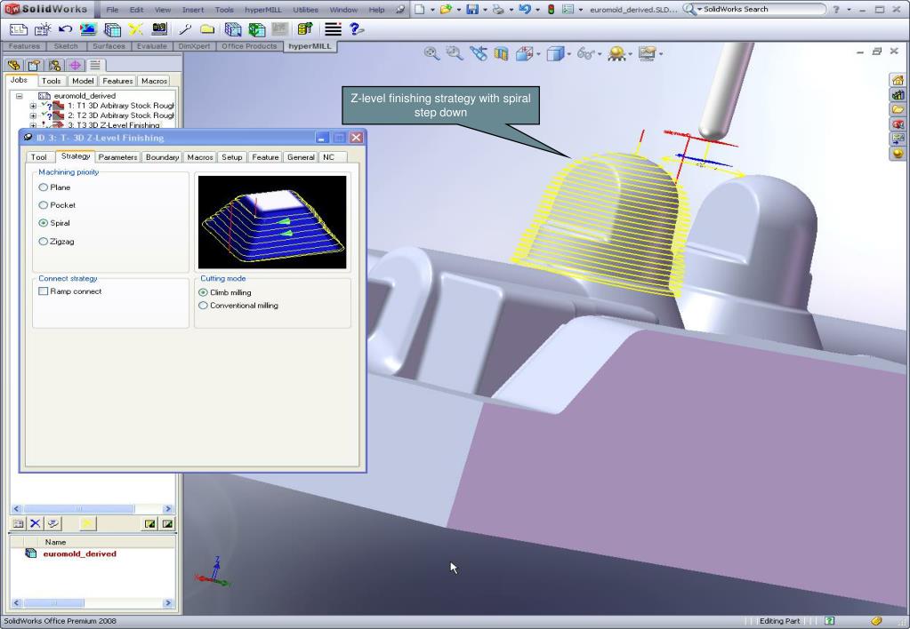Click the Previous View icon in view toolbar
This screenshot has height=629, width=910.
point(479,53)
